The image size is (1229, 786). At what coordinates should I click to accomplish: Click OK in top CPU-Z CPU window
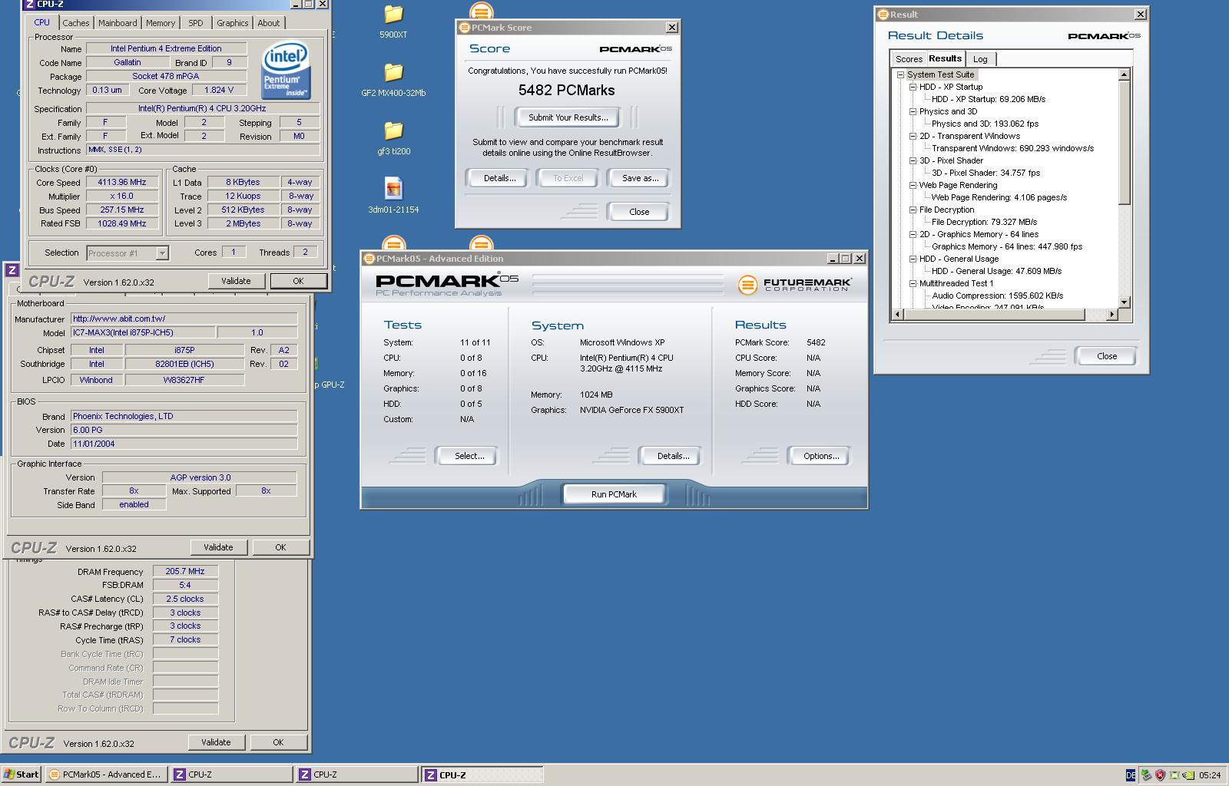click(x=298, y=281)
